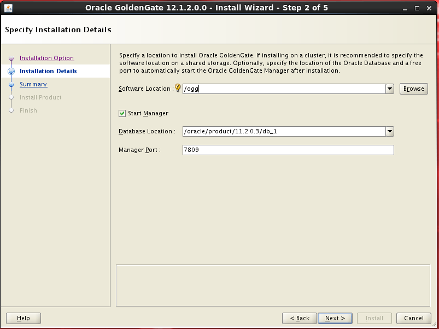
Task: Click the Installation Option step bullet
Action: pos(11,58)
